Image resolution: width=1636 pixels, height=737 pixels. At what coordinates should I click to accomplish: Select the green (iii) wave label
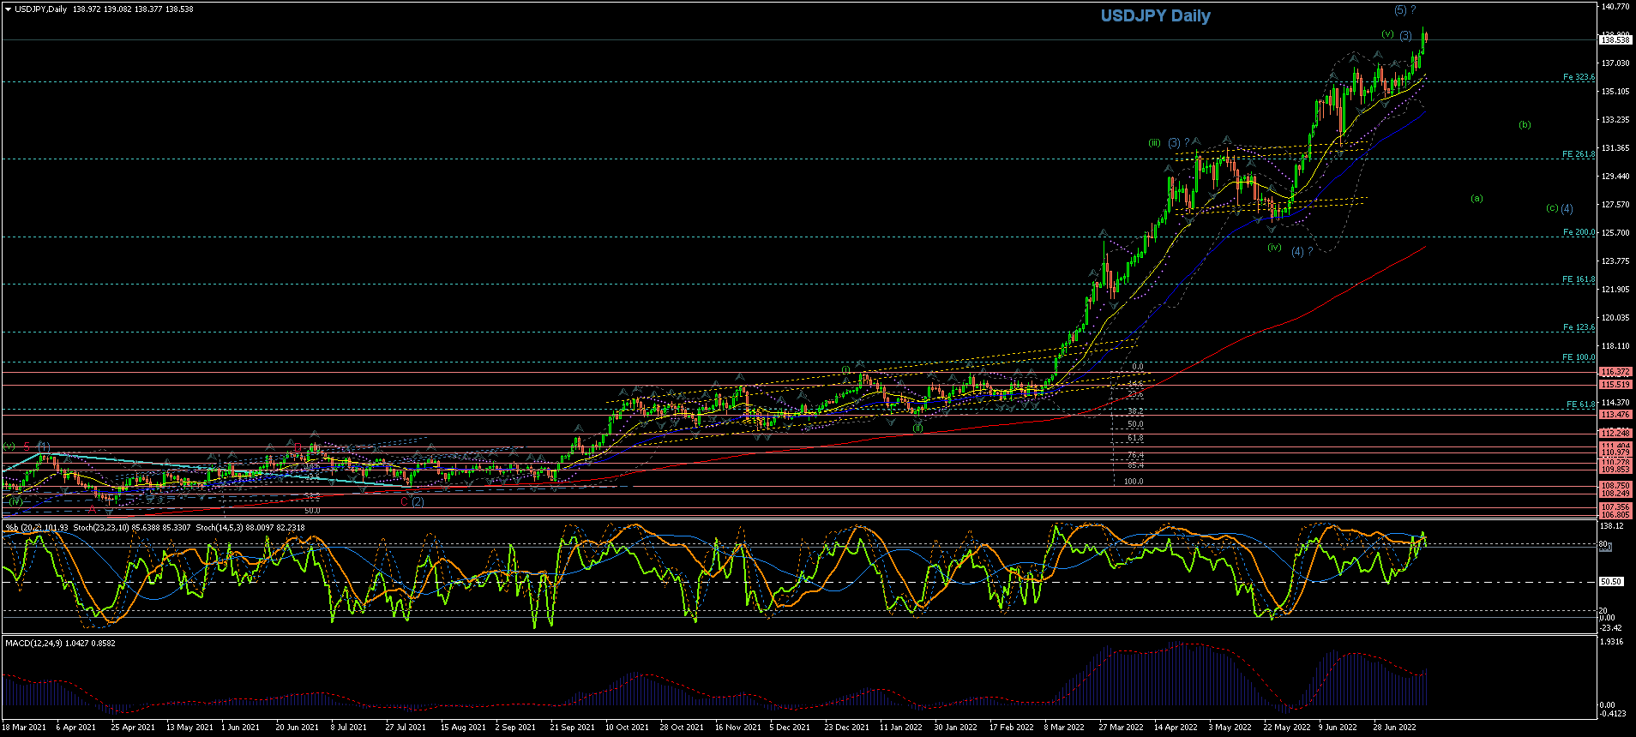pos(1155,143)
